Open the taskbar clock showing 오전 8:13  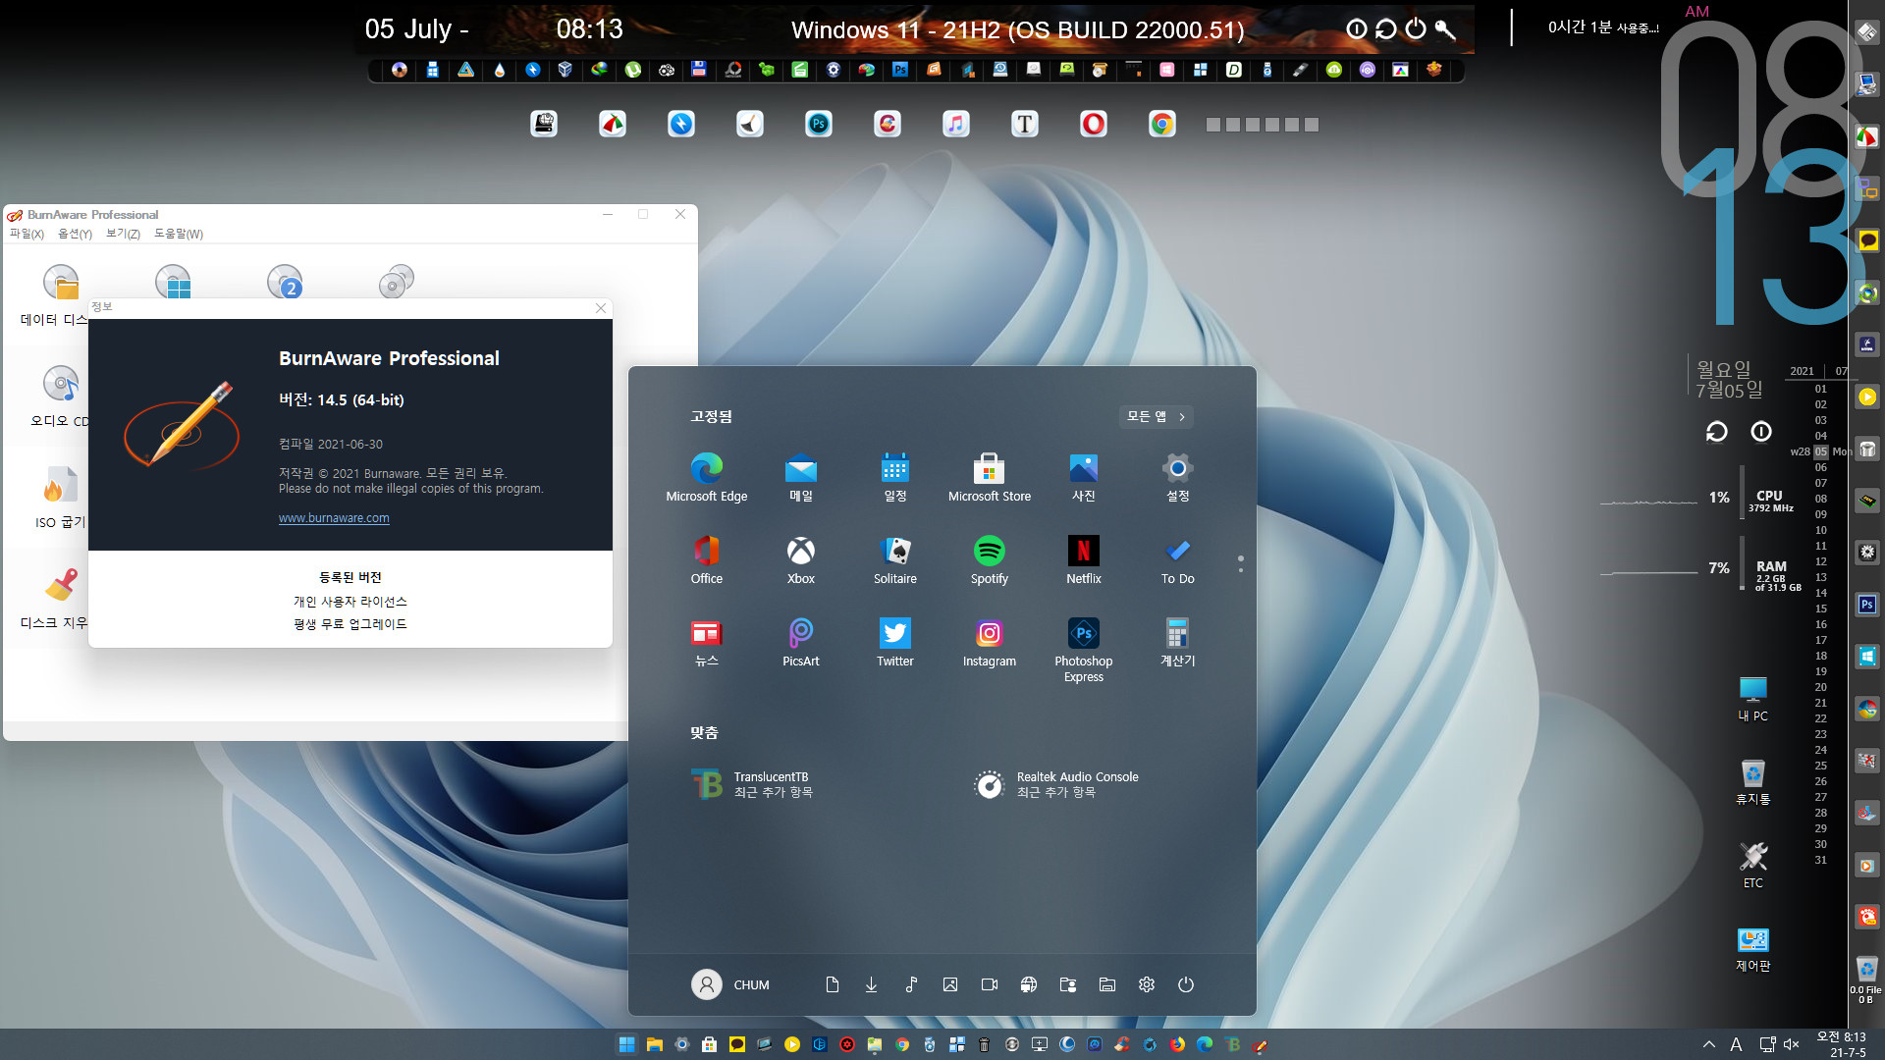coord(1841,1044)
